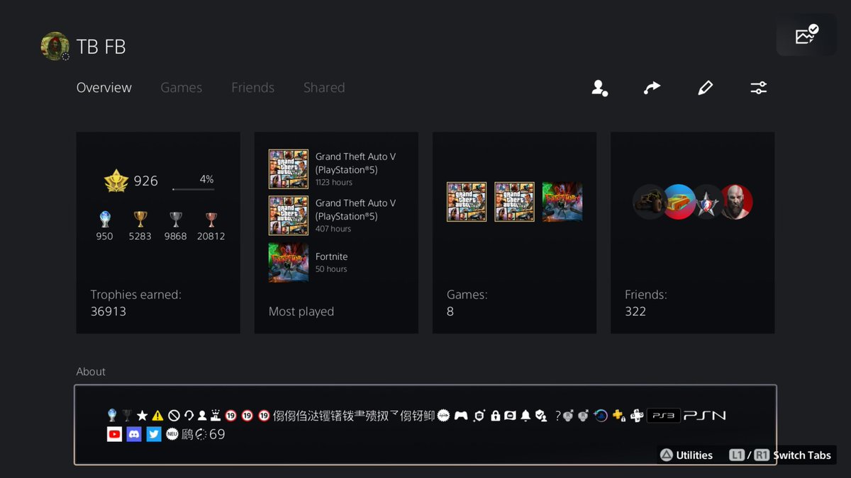Click the 1123 hours playtime text

(x=334, y=183)
